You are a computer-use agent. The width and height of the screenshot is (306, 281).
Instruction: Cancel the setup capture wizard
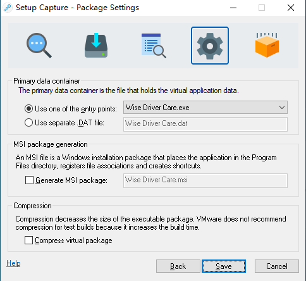point(277,266)
